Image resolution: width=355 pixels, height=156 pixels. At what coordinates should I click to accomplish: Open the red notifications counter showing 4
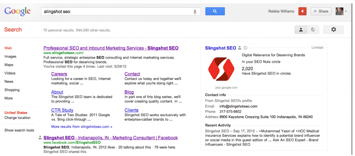[302, 11]
